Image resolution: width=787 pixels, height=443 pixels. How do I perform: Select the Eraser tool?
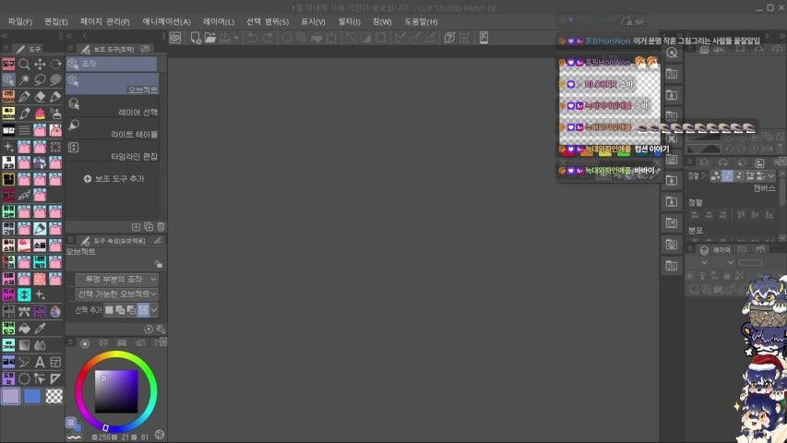point(40,96)
